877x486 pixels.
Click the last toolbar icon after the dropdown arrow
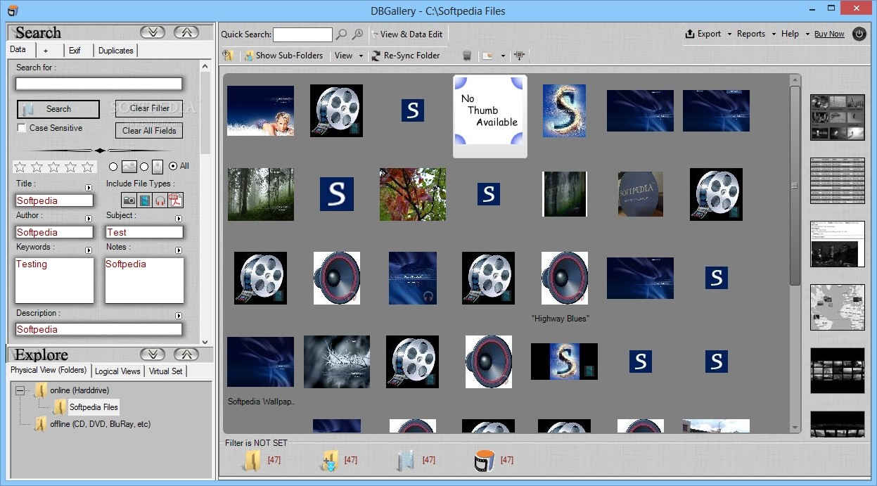[x=520, y=56]
